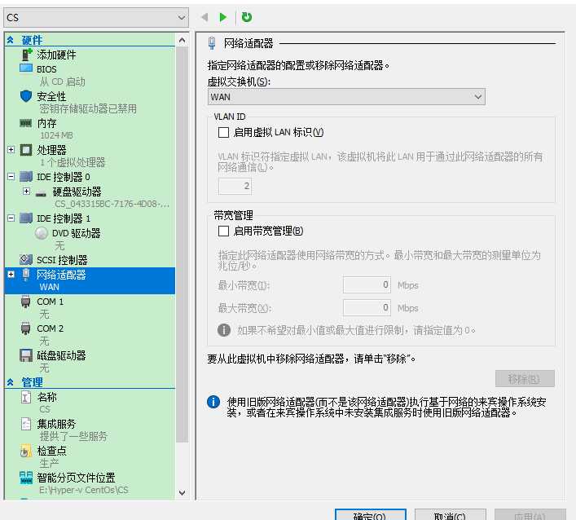Click the SCSI 控制器 icon
The width and height of the screenshot is (576, 520).
(x=26, y=259)
